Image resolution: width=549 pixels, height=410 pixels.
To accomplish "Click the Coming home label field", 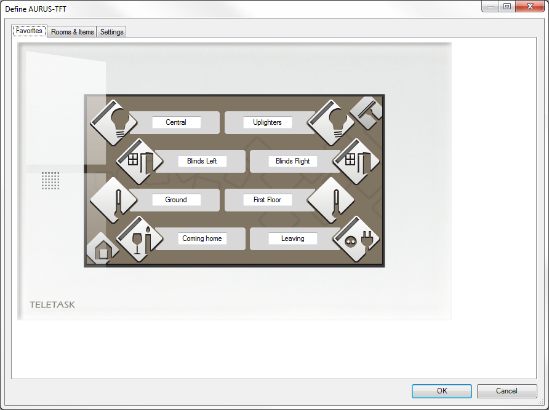I will click(x=202, y=239).
